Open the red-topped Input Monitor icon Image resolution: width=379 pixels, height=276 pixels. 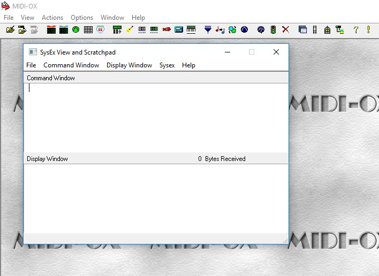coord(51,30)
